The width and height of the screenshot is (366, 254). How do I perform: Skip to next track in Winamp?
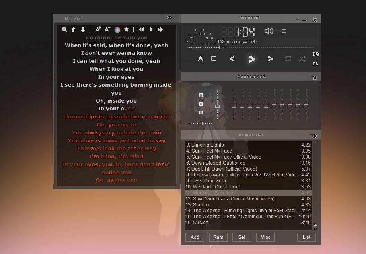point(270,59)
